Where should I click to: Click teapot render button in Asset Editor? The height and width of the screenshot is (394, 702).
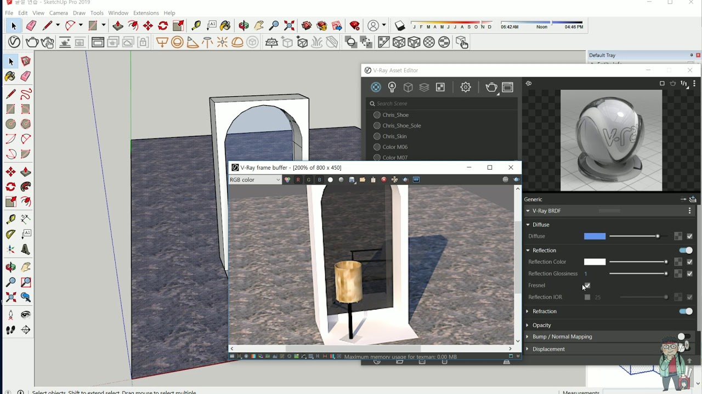coord(491,87)
